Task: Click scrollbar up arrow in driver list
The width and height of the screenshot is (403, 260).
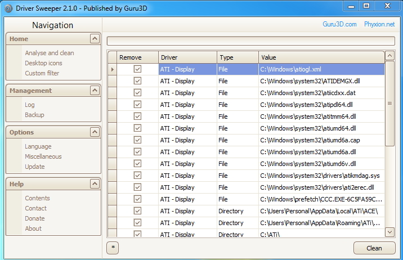Action: pyautogui.click(x=389, y=56)
